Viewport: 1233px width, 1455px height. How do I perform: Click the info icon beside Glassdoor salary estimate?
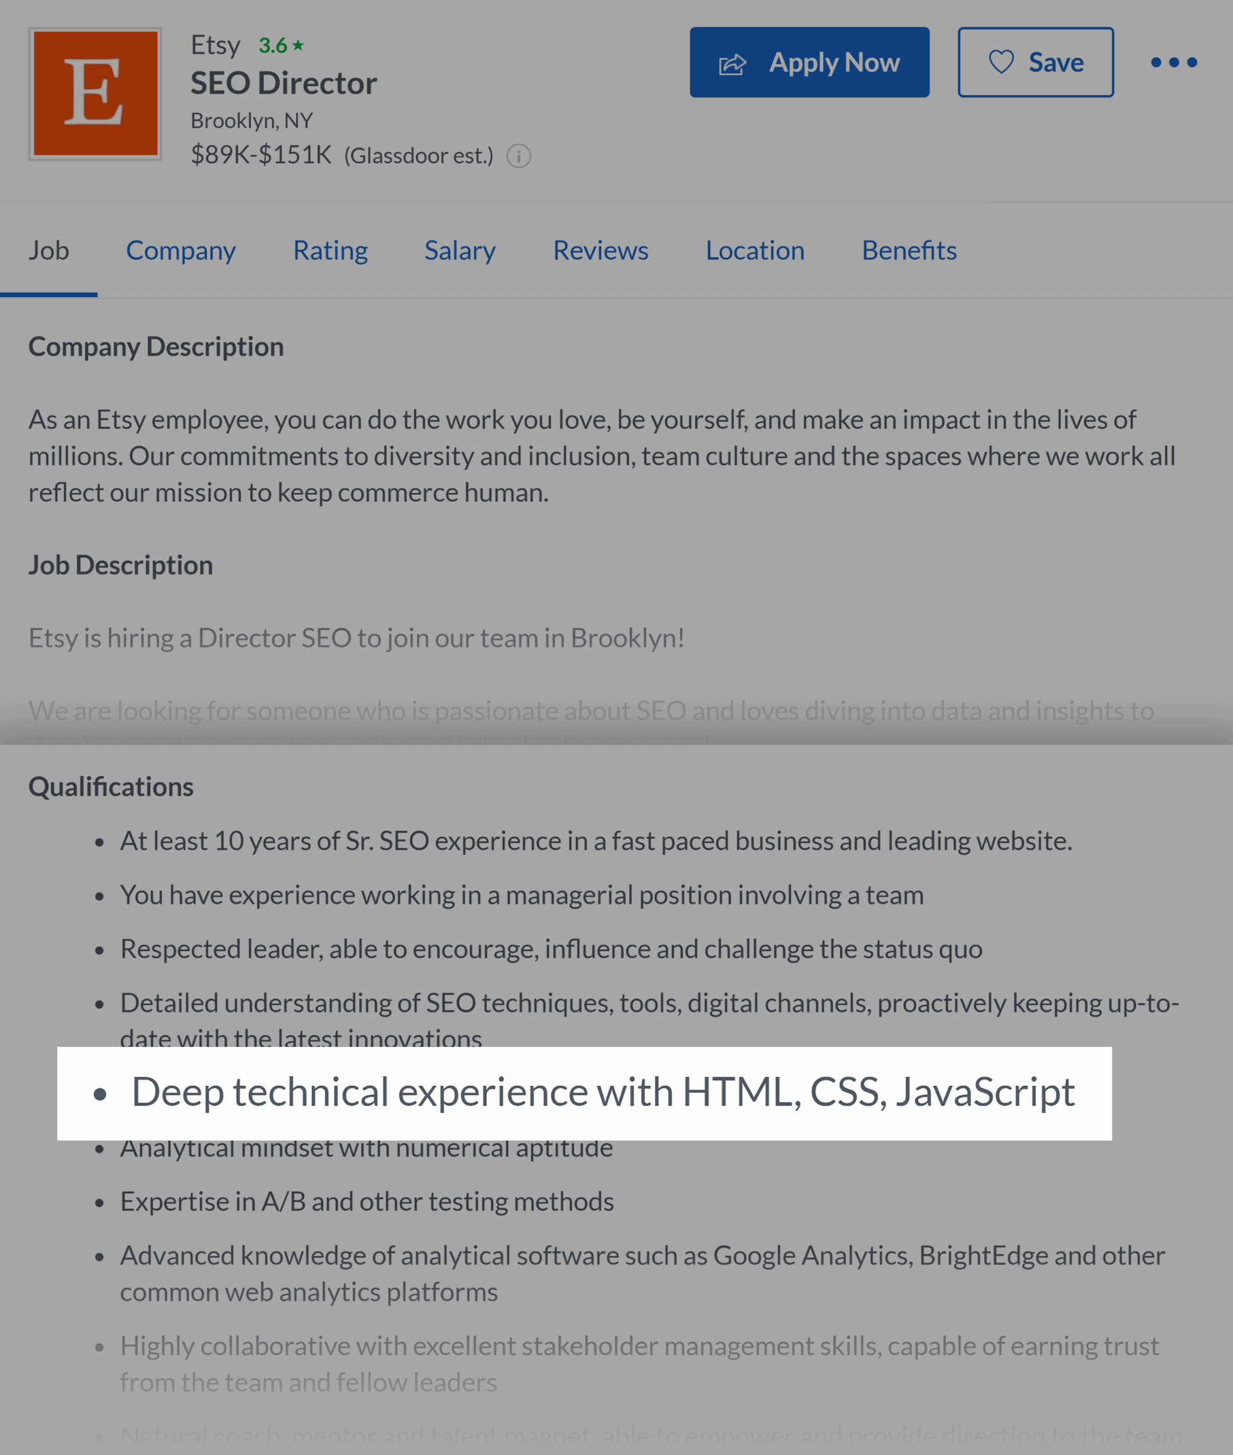pos(519,157)
